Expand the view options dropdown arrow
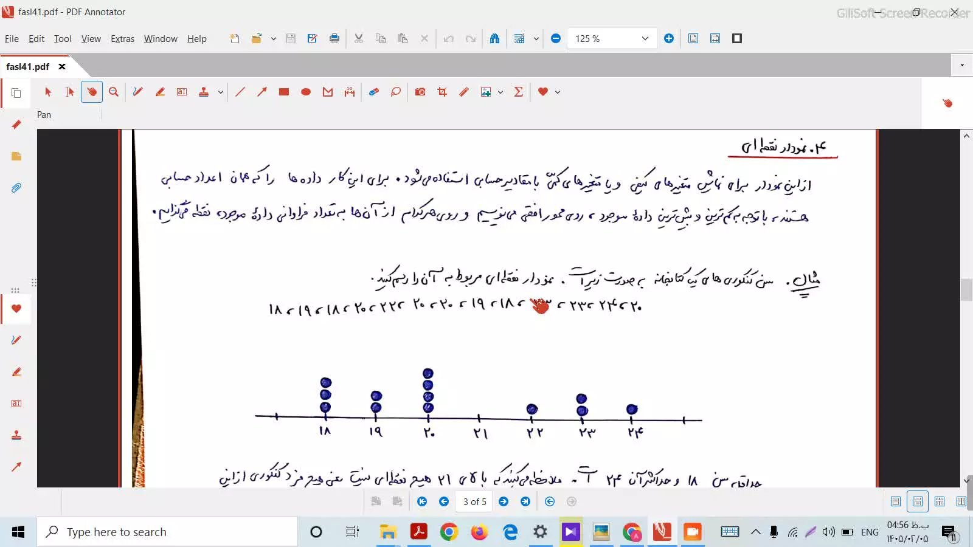Image resolution: width=973 pixels, height=547 pixels. [536, 38]
